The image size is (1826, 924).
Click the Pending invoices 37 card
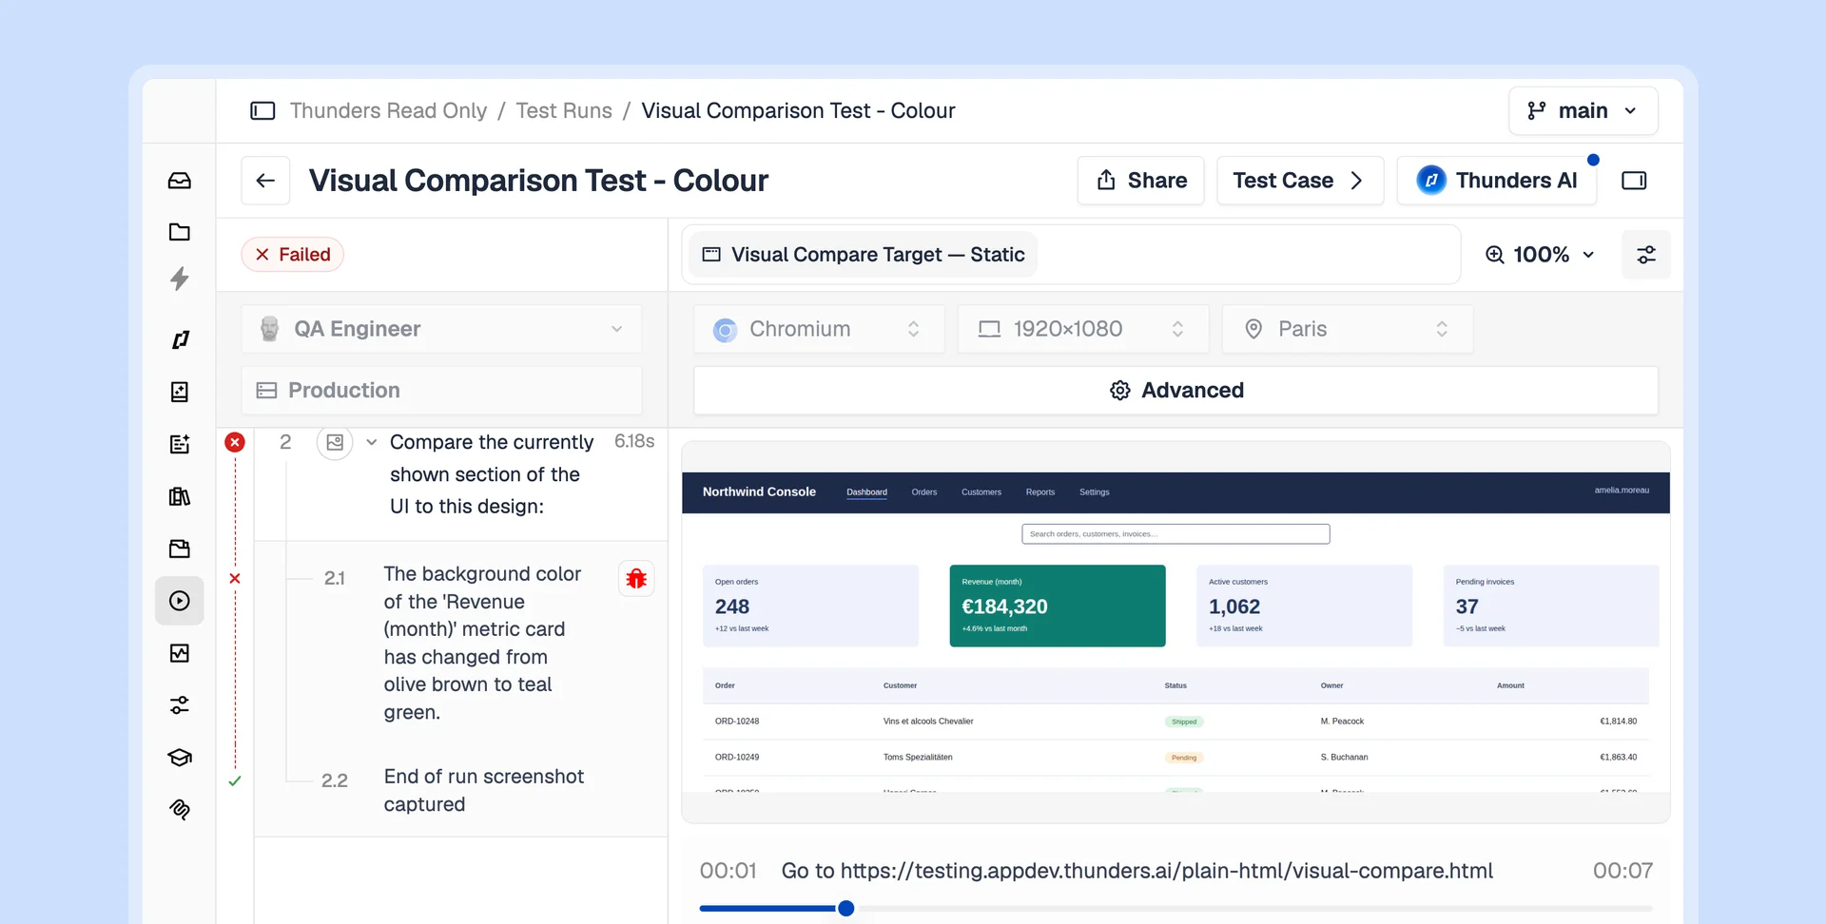coord(1552,606)
